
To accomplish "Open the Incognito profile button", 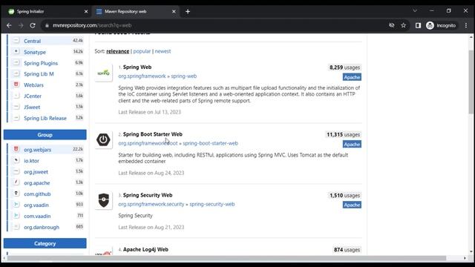I will [x=441, y=25].
